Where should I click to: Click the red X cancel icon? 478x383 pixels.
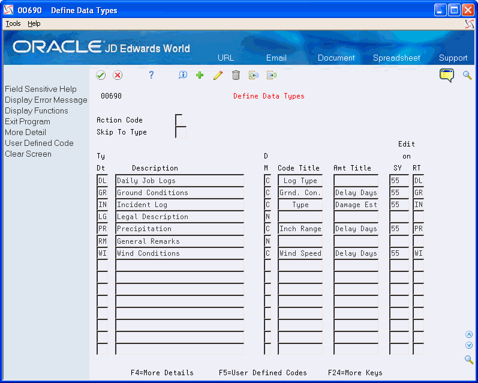tap(118, 75)
